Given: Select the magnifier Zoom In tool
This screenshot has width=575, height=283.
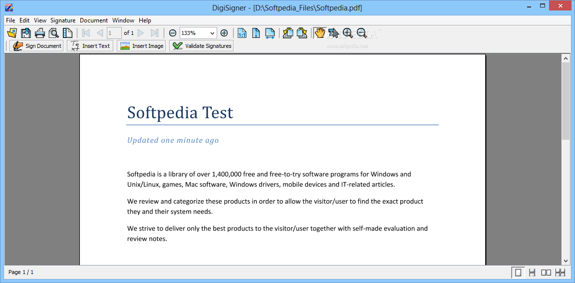Looking at the screenshot, I should [x=347, y=33].
